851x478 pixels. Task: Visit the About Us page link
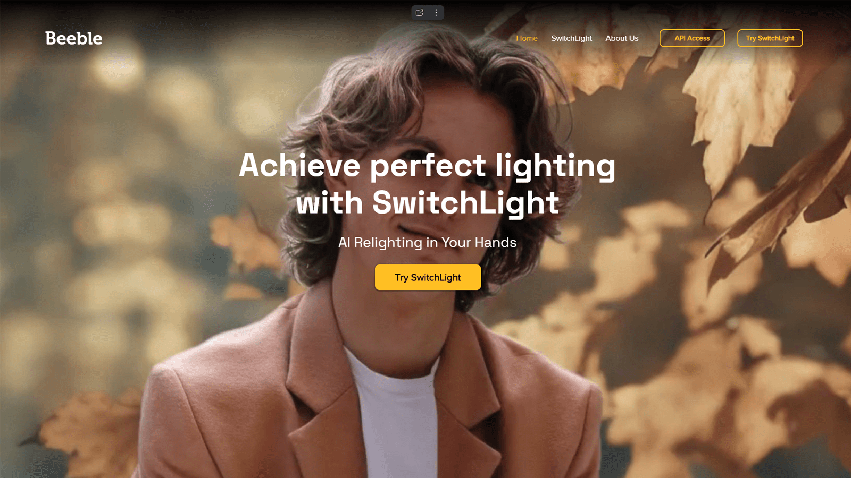point(622,38)
